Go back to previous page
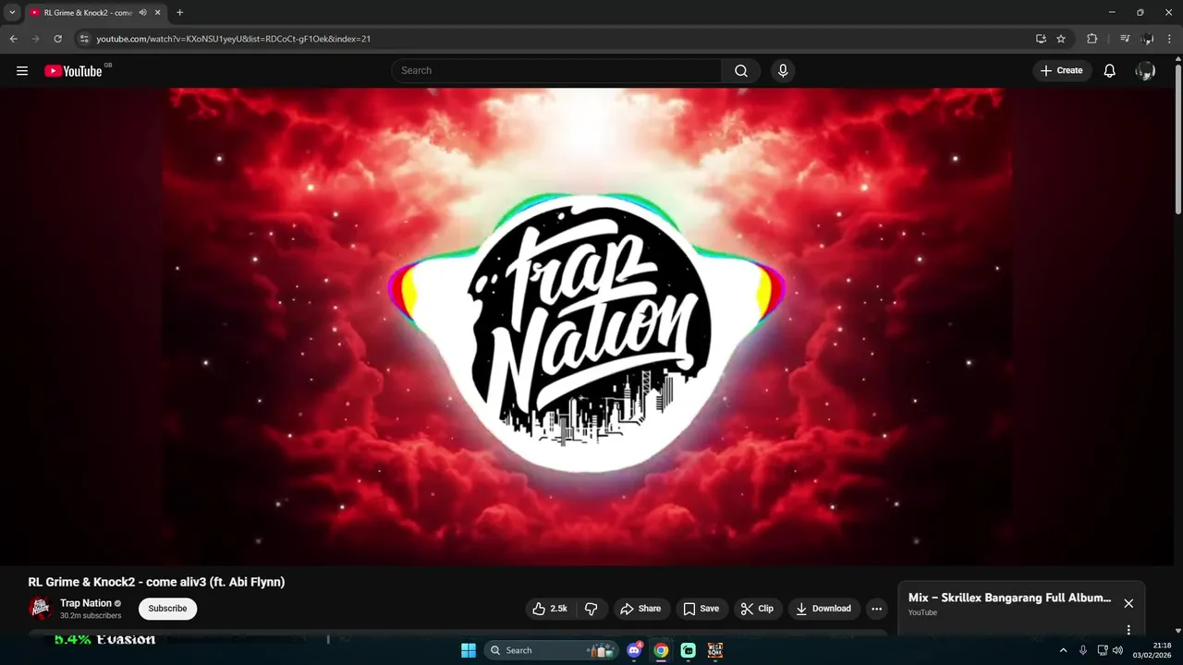The image size is (1183, 665). 13,39
